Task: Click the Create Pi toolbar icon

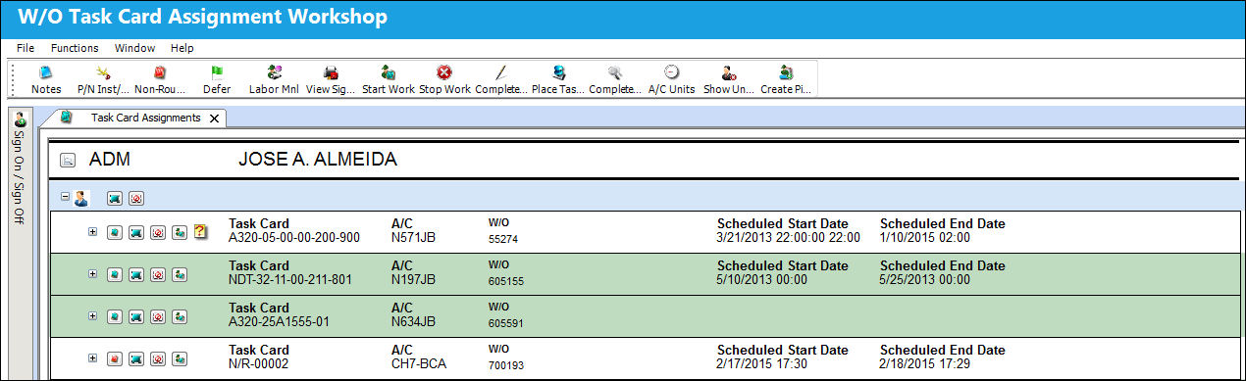Action: [x=785, y=71]
